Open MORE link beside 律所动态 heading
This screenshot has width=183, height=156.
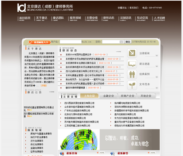click(118, 52)
